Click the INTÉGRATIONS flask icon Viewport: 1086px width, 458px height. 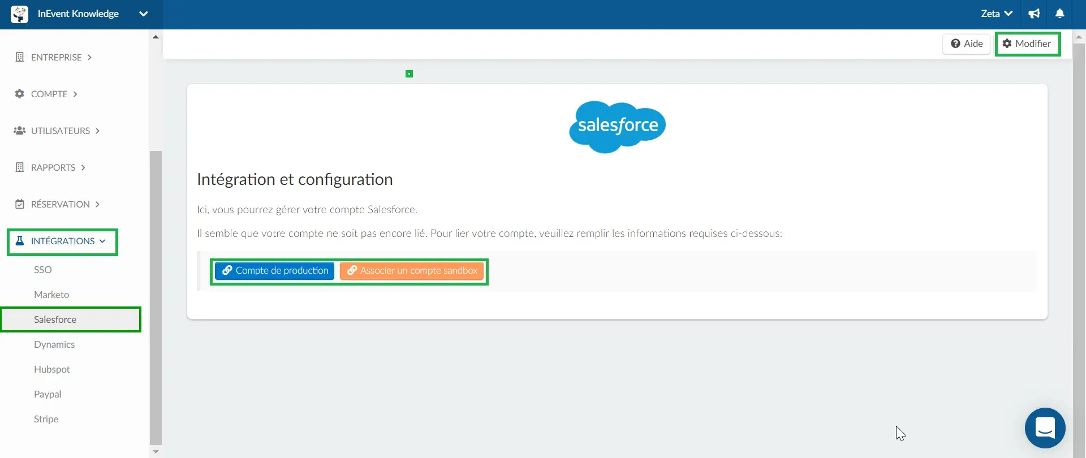[20, 241]
